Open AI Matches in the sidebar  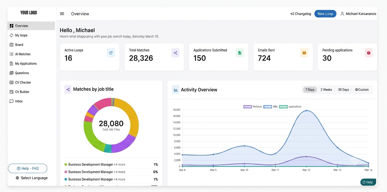click(31, 54)
